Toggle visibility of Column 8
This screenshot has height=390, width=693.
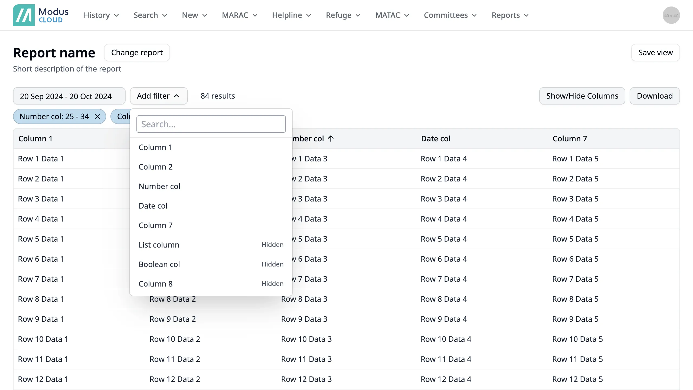pos(211,283)
